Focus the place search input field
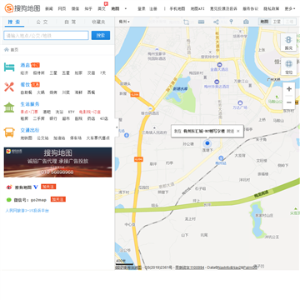300x300 pixels. click(46, 35)
